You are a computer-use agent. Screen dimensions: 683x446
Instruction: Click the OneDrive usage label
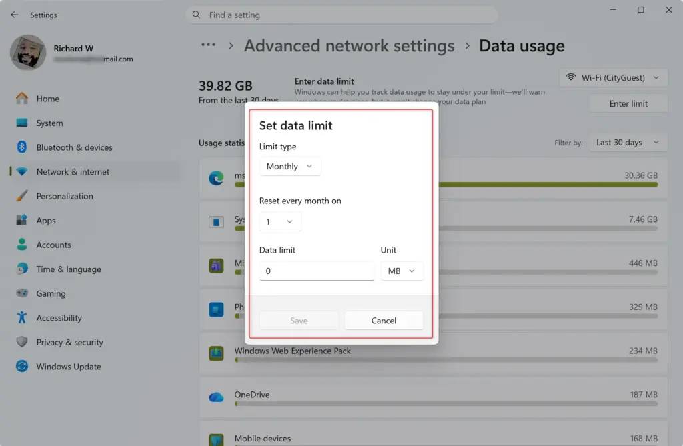point(251,395)
